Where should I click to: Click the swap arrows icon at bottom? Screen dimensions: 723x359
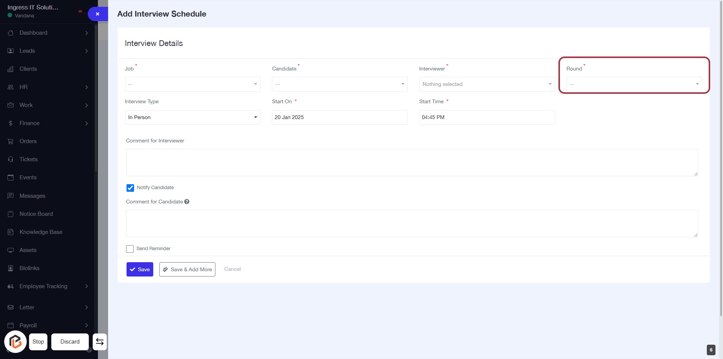click(x=100, y=342)
